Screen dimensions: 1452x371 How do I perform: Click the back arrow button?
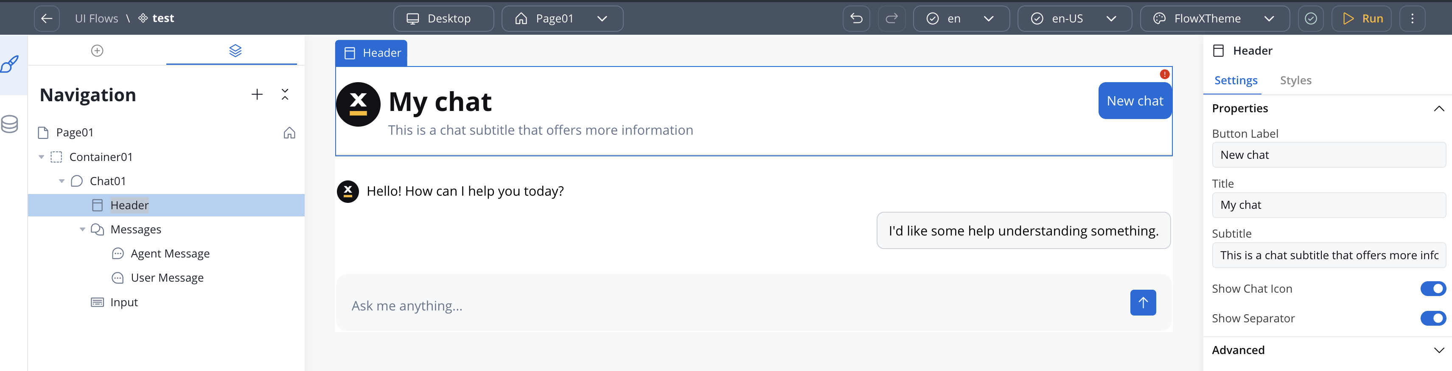pos(47,19)
